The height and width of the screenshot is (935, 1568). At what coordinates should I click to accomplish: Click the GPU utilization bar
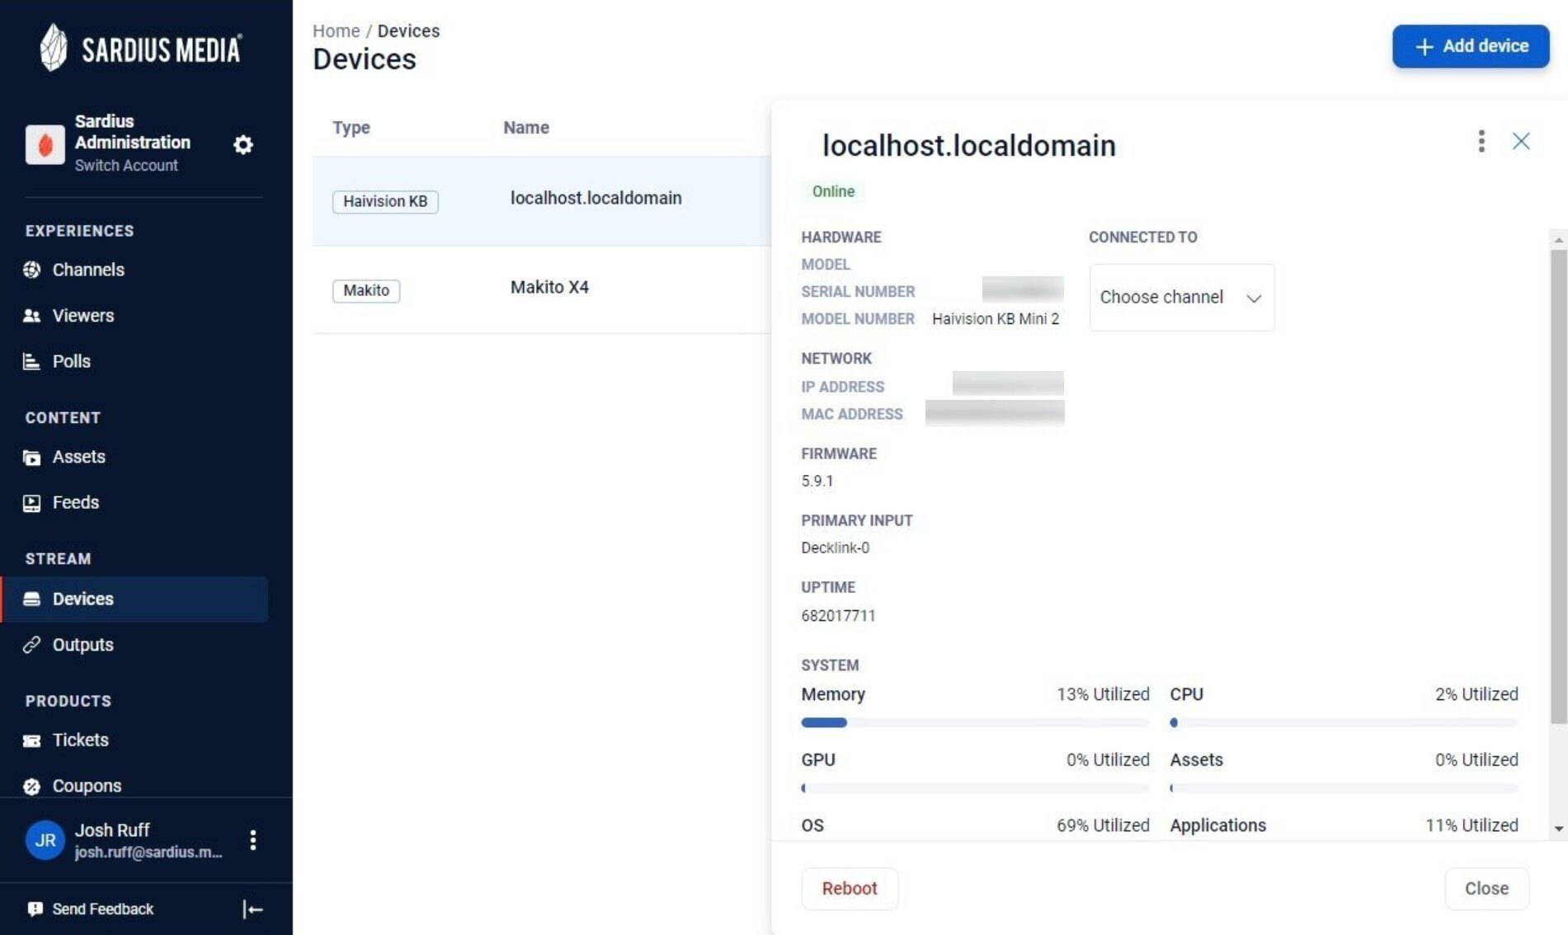pos(975,788)
